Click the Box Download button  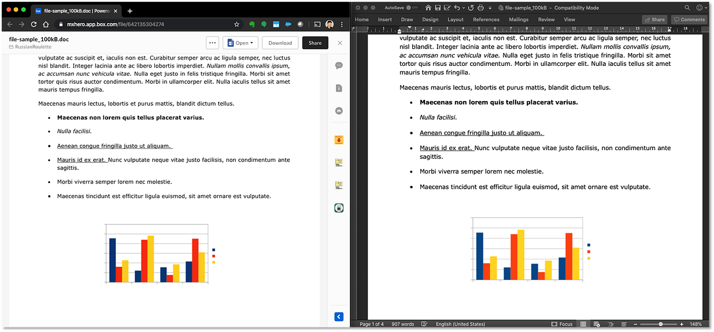click(x=280, y=43)
